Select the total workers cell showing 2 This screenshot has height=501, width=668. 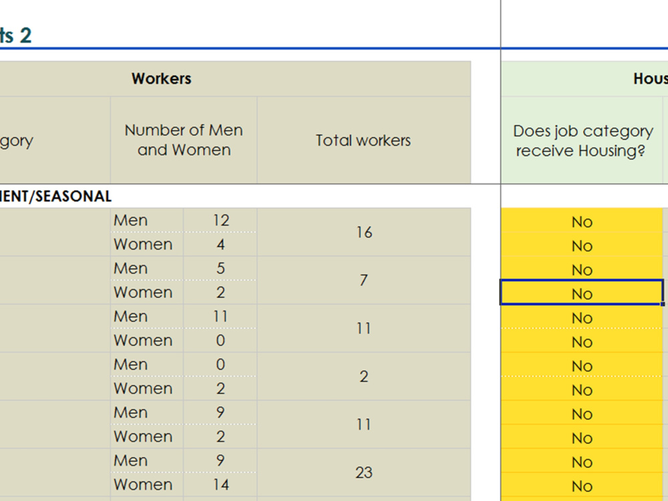pyautogui.click(x=364, y=377)
